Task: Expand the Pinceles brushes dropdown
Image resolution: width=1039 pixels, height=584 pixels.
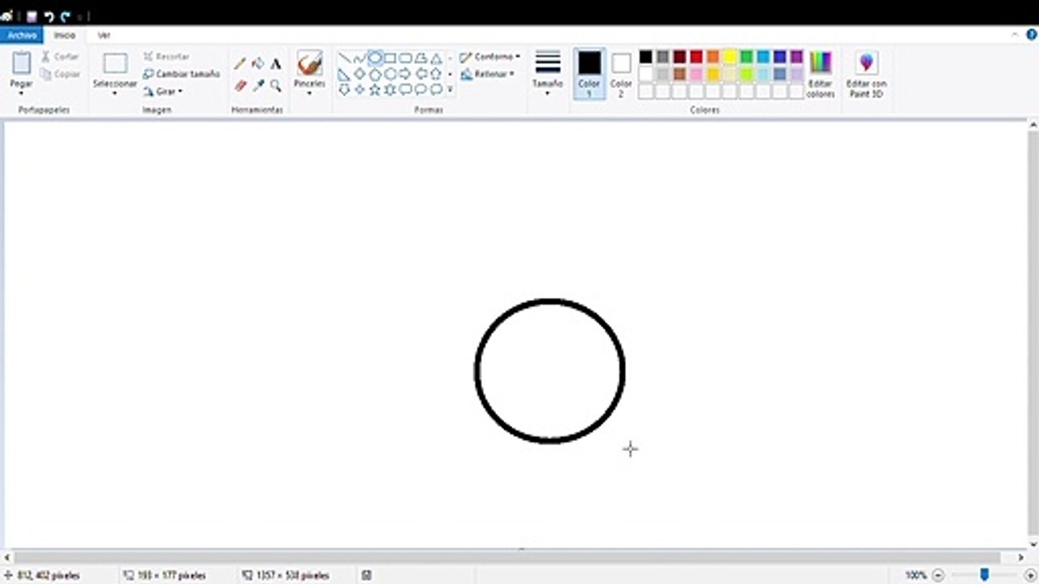Action: 309,92
